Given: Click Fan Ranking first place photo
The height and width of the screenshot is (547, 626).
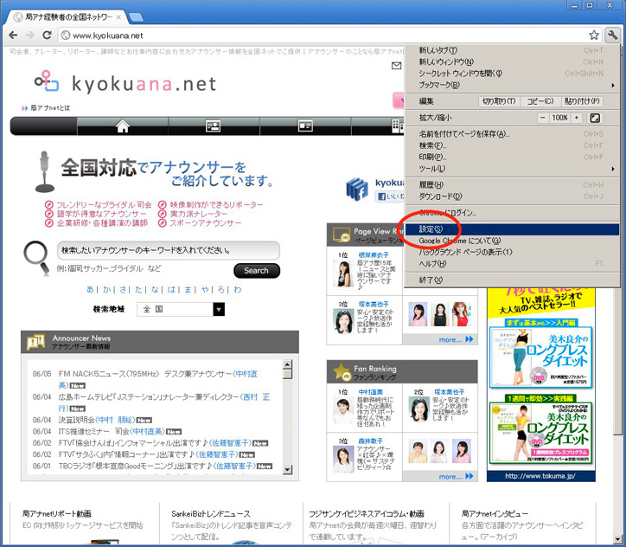Looking at the screenshot, I should (343, 411).
